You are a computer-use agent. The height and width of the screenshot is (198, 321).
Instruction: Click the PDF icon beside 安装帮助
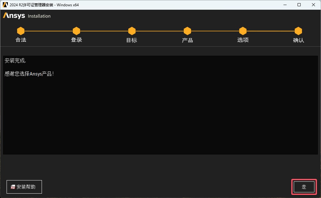(x=13, y=187)
